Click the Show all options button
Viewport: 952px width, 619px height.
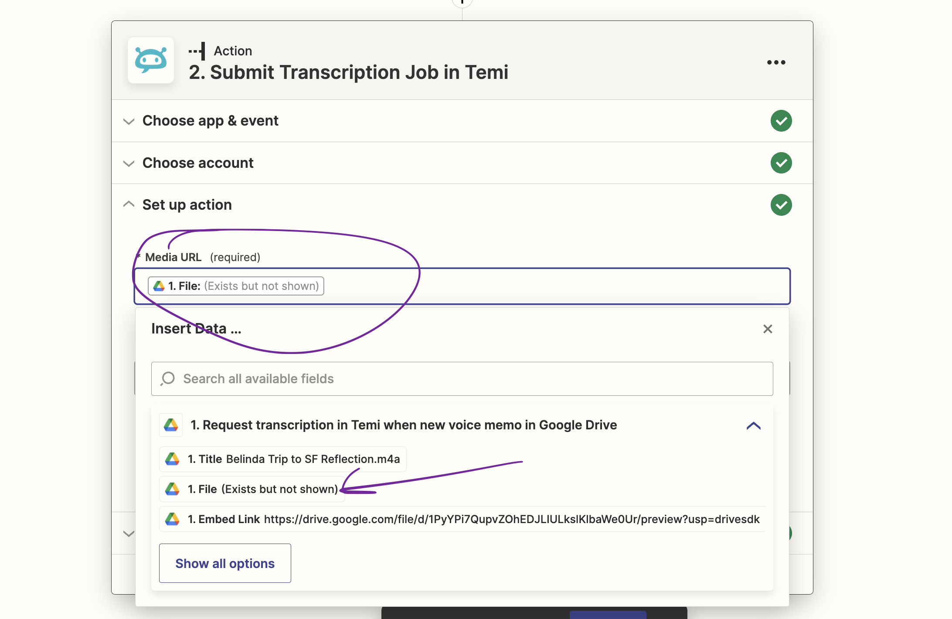tap(225, 563)
